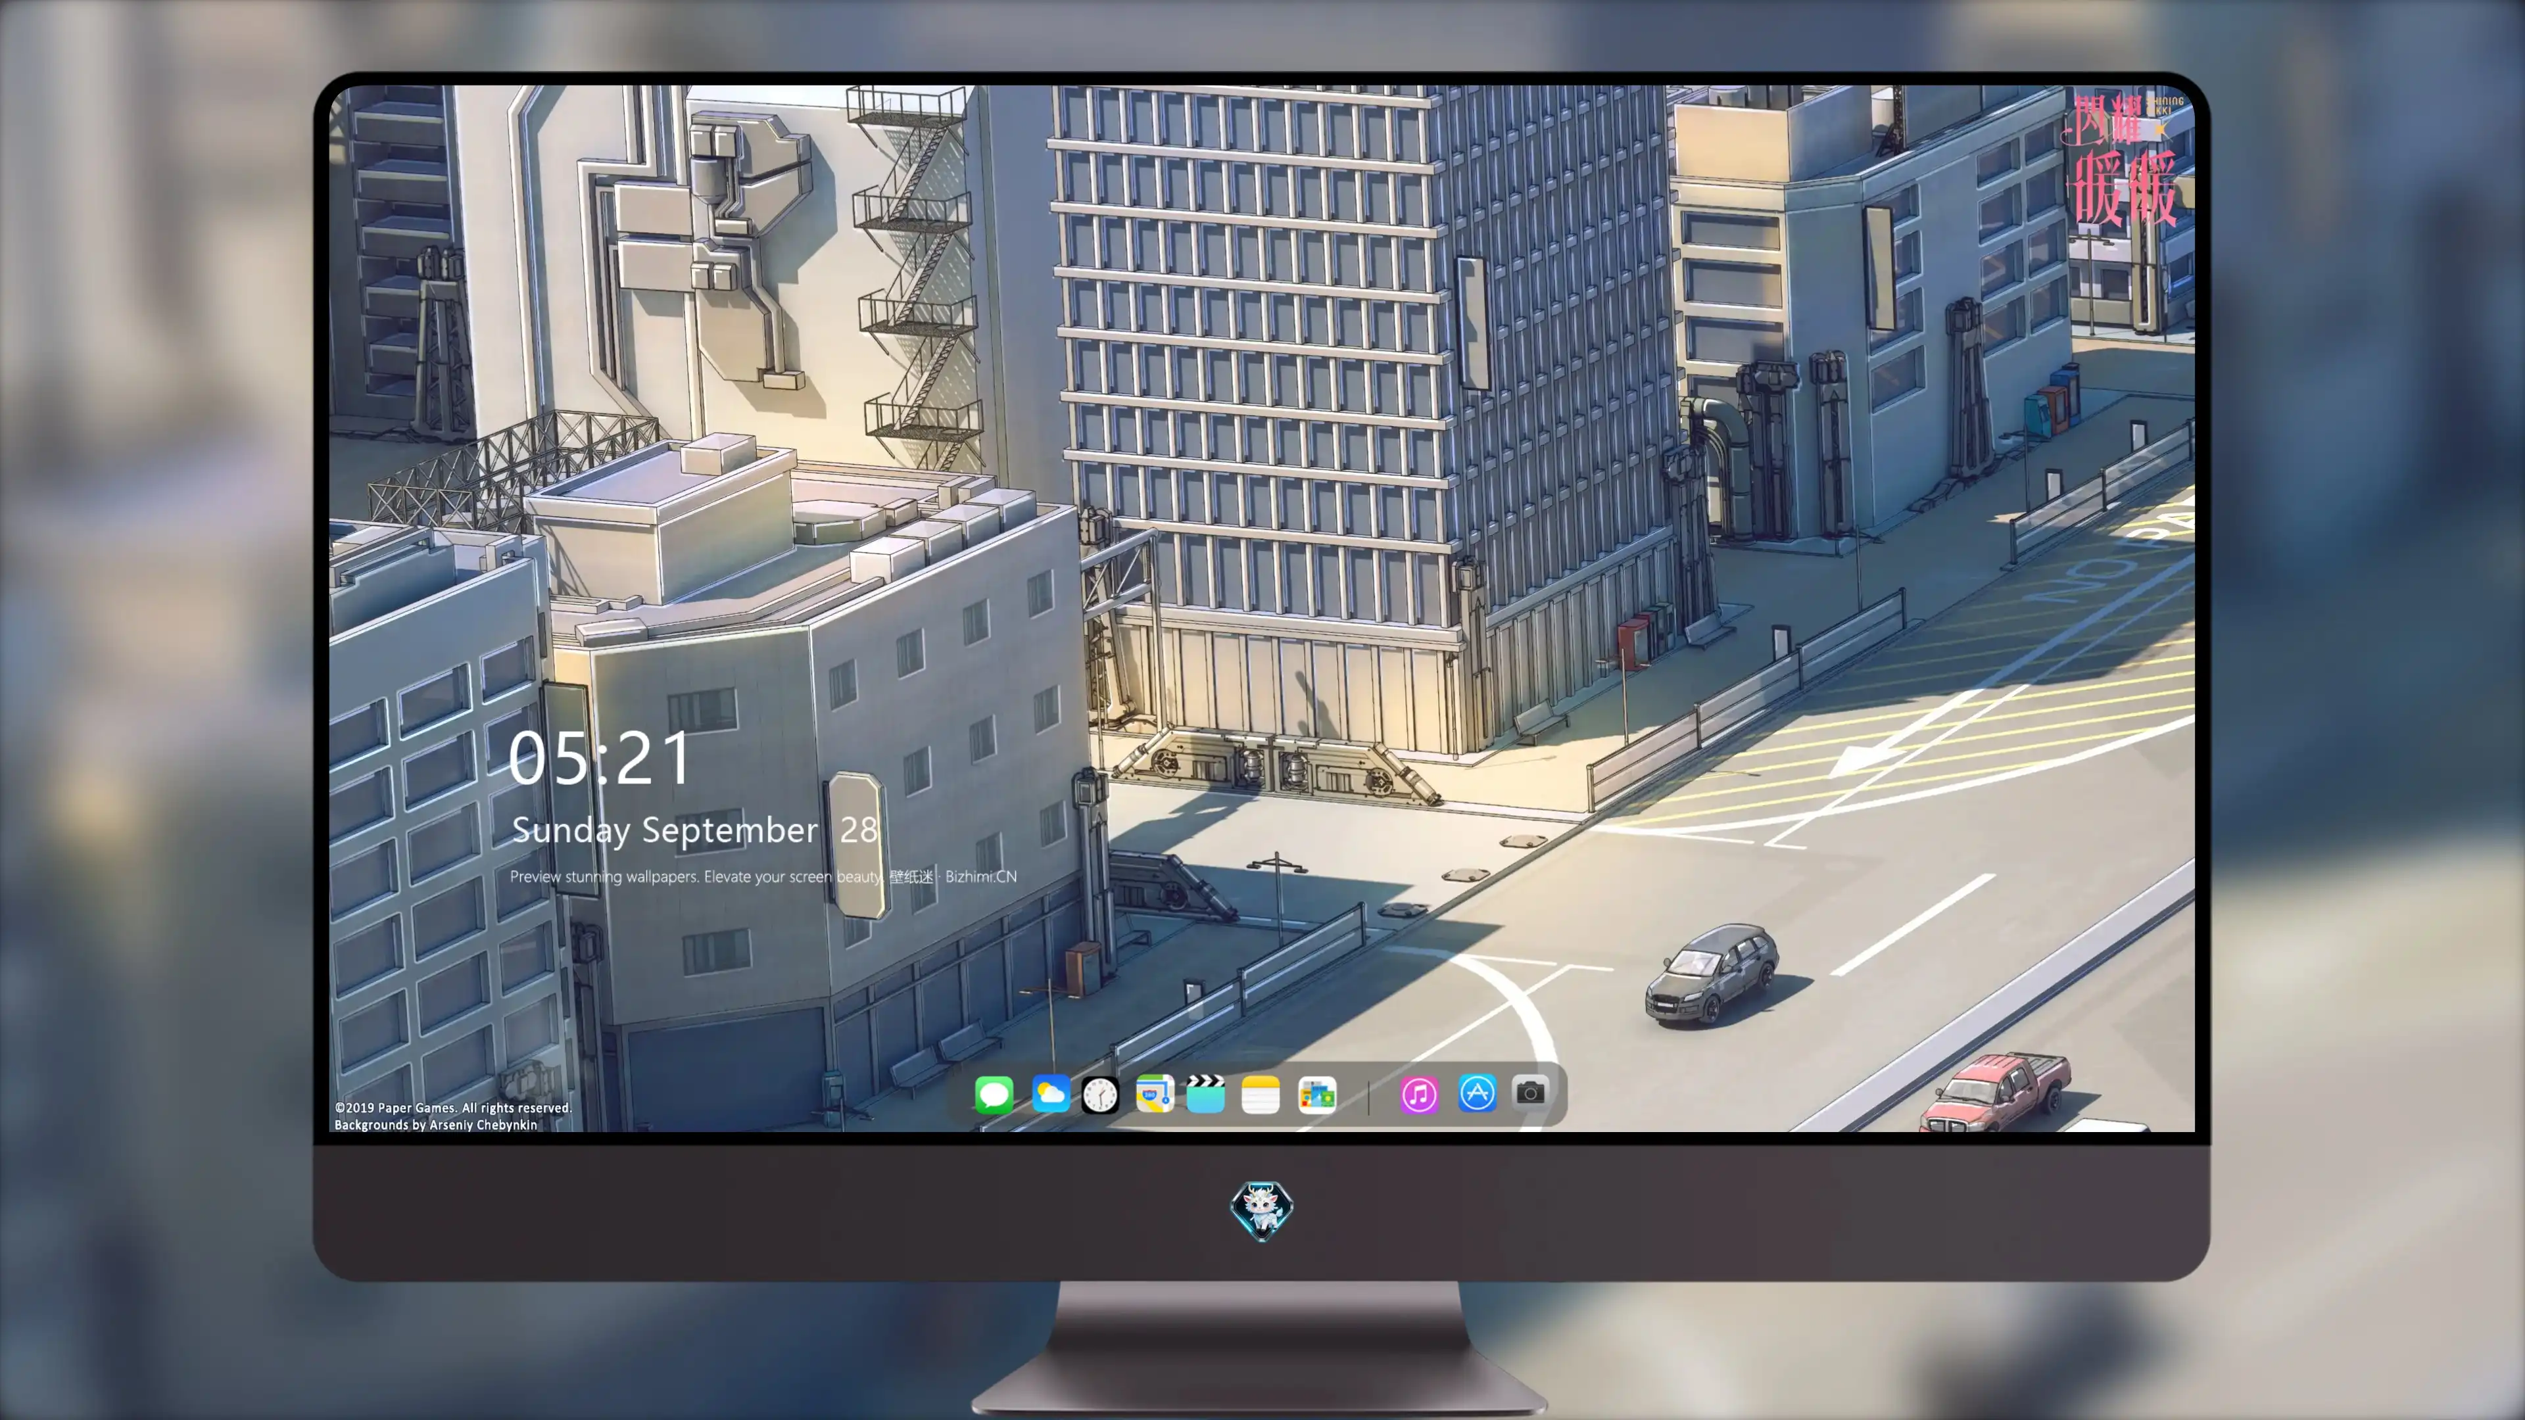Open the Maps app in the dock

pyautogui.click(x=1155, y=1094)
